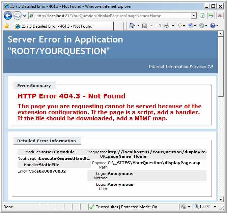This screenshot has height=213, width=227.
Task: Open the Help question mark menu
Action: [213, 26]
